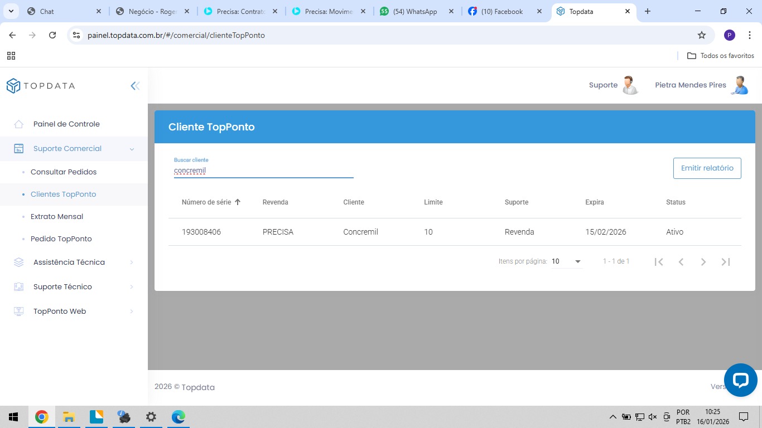Expand the Suporte Técnico menu
The image size is (762, 428).
(x=62, y=287)
